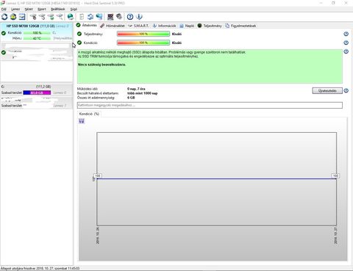This screenshot has width=353, height=271.
Task: Open the Nézet menu
Action: coord(29,9)
